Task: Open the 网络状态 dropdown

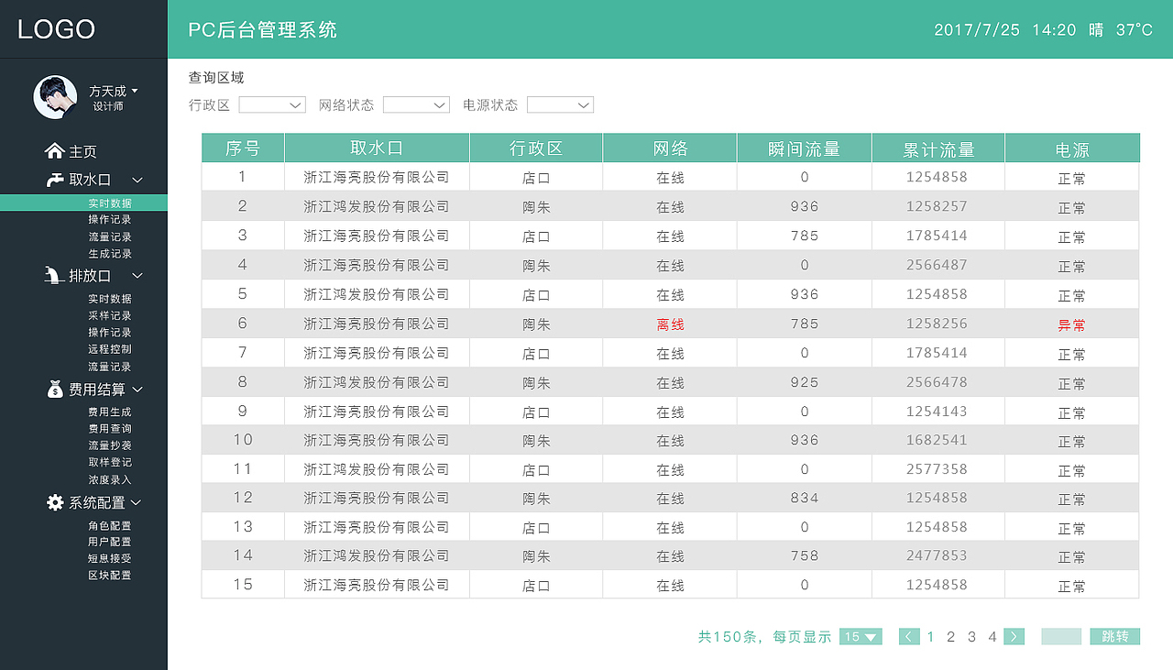Action: tap(415, 104)
